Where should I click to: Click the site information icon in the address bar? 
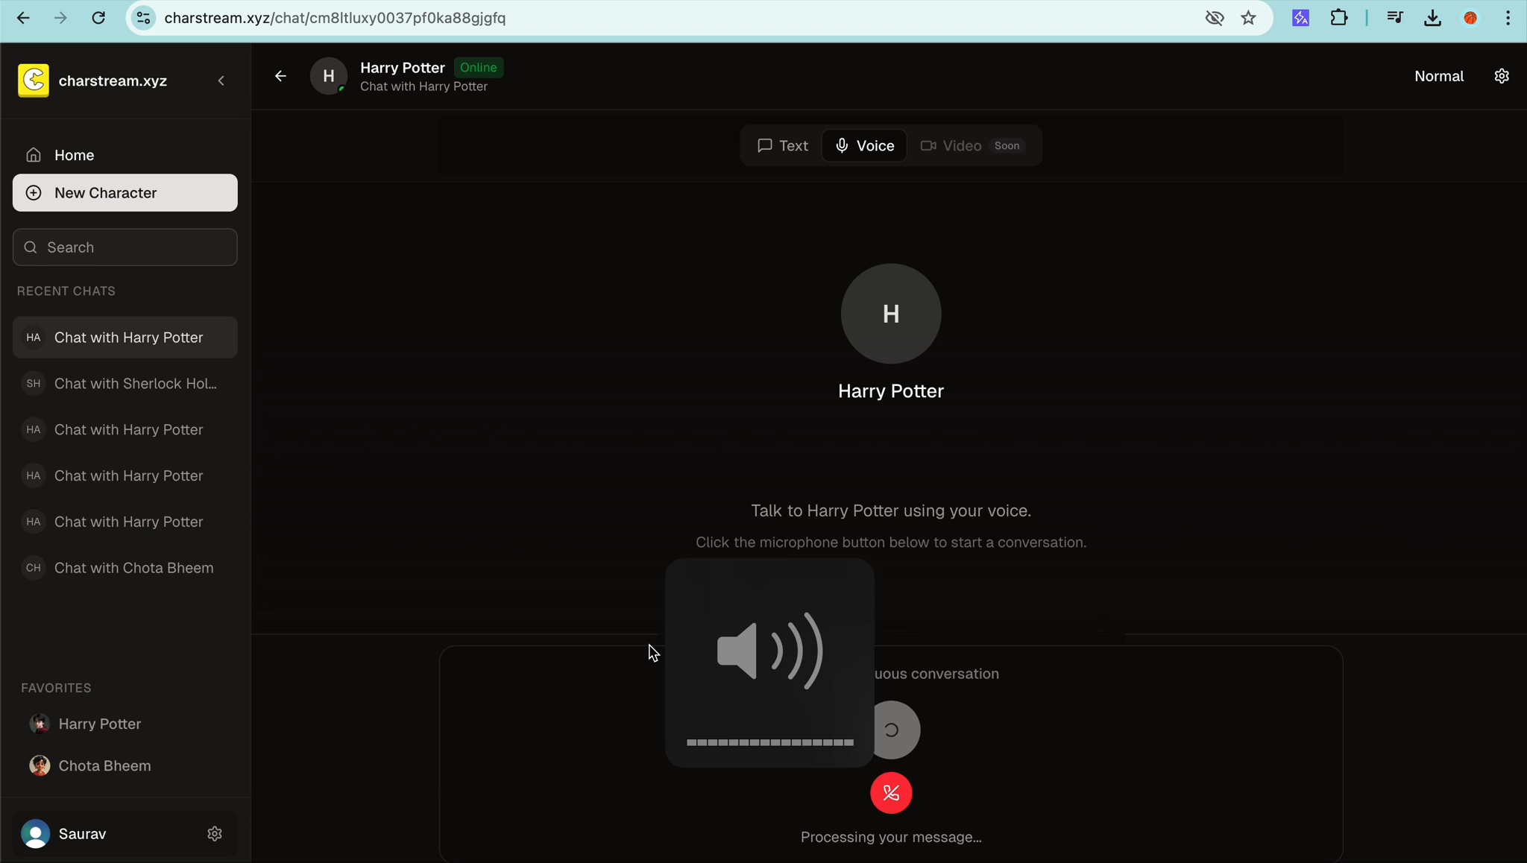click(x=143, y=18)
